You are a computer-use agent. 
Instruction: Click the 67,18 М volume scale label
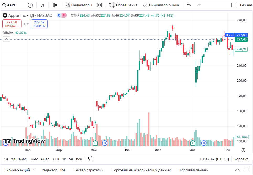242,137
